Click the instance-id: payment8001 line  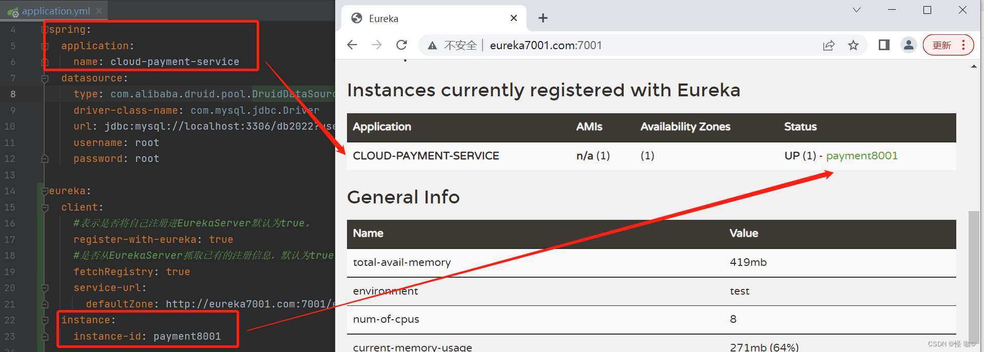pos(147,337)
